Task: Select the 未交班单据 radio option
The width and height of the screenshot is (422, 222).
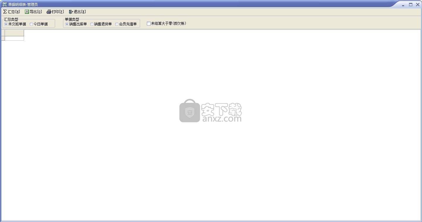Action: tap(15, 24)
